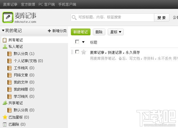The height and width of the screenshot is (128, 178).
Task: Tick the select-all checkbox in the list header
Action: [x=77, y=42]
